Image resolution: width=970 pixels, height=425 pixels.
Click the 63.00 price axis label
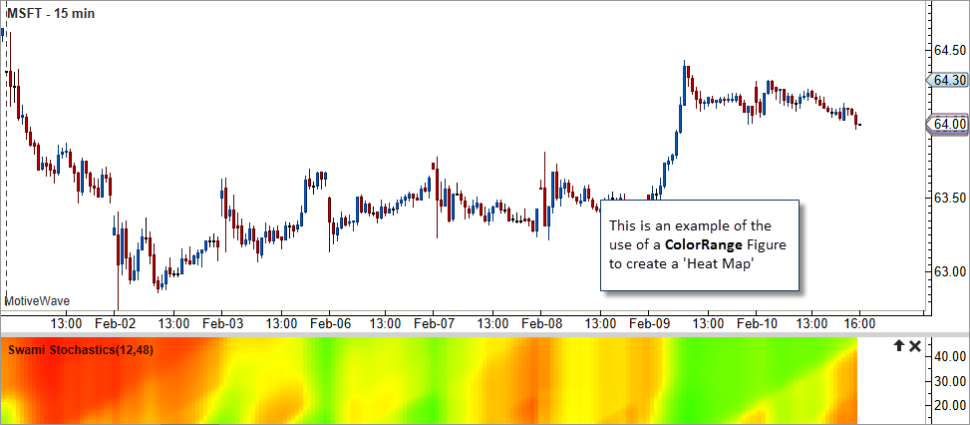[x=950, y=271]
